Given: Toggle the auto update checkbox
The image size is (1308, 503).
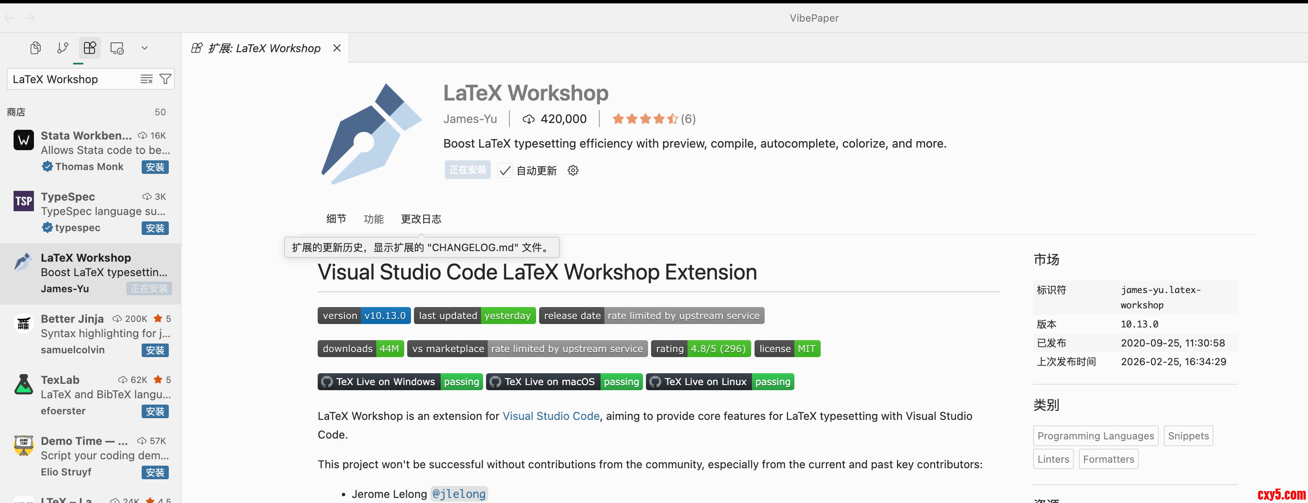Looking at the screenshot, I should (x=505, y=170).
